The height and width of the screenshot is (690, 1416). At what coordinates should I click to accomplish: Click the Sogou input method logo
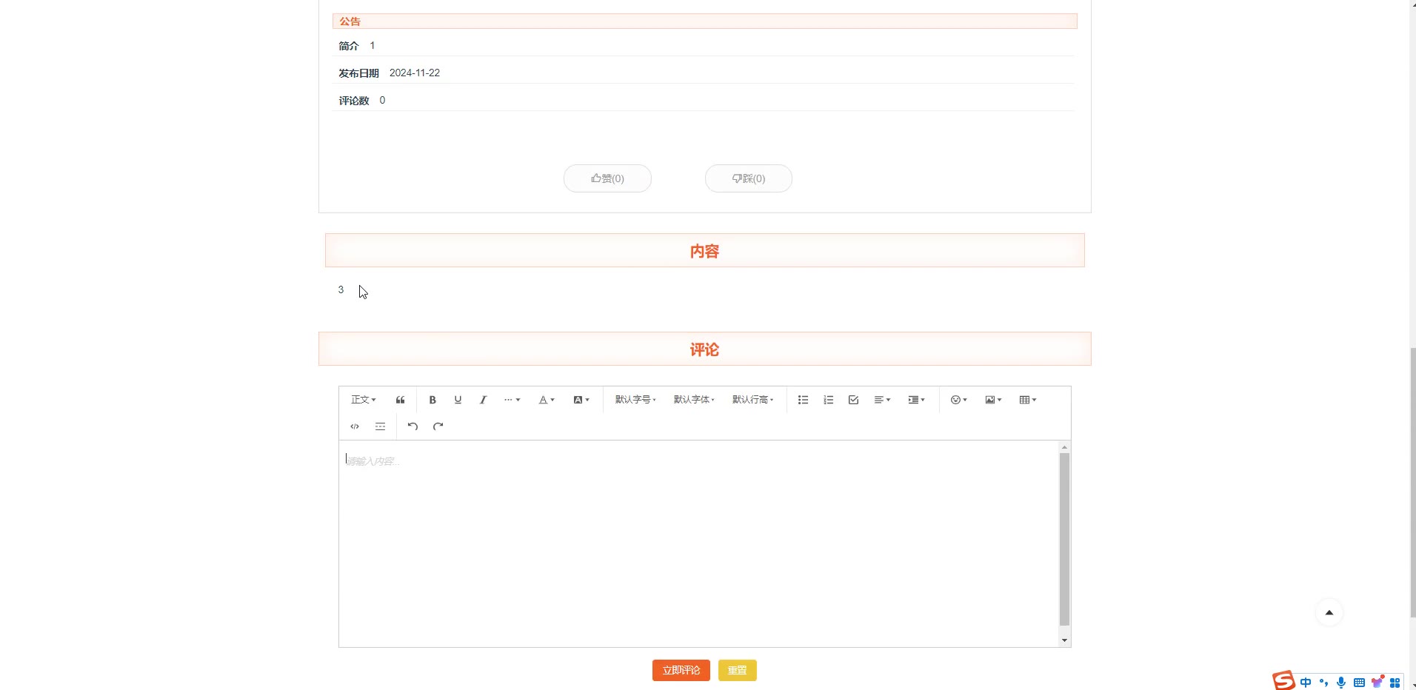click(1283, 680)
